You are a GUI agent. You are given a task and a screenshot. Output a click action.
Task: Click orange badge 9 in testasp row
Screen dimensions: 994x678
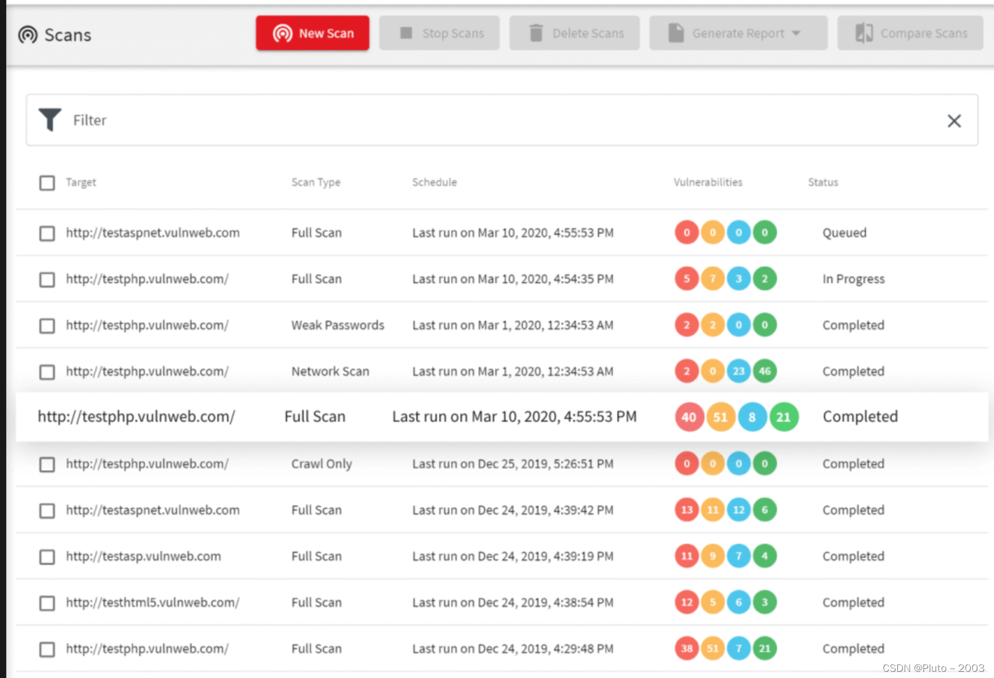tap(713, 556)
